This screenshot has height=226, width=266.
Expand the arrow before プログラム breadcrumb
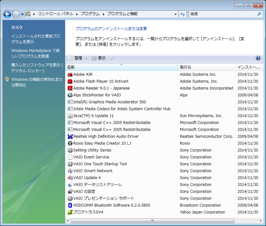[x=77, y=14]
